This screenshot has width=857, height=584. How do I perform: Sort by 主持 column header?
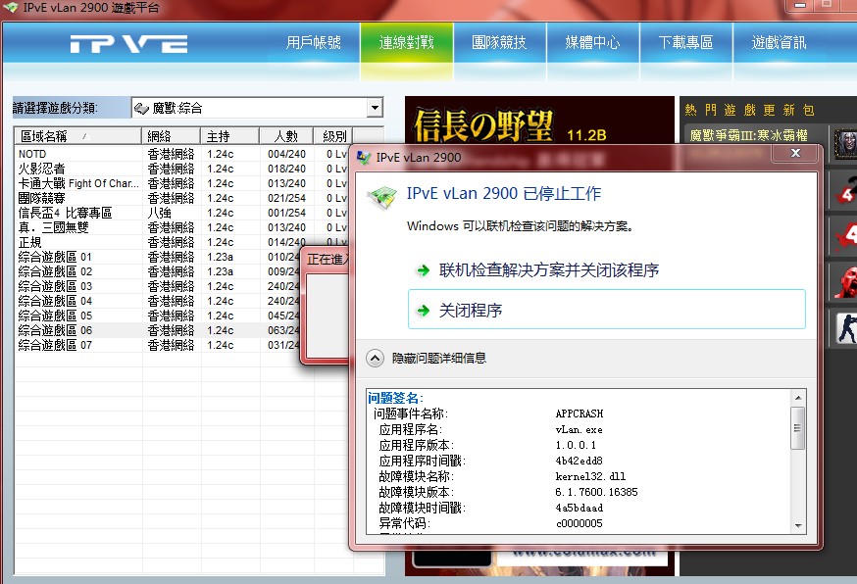click(229, 135)
